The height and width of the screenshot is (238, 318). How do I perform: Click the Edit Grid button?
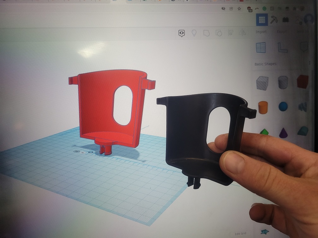pos(240,234)
